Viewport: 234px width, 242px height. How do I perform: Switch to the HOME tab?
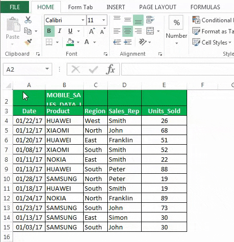coord(46,7)
